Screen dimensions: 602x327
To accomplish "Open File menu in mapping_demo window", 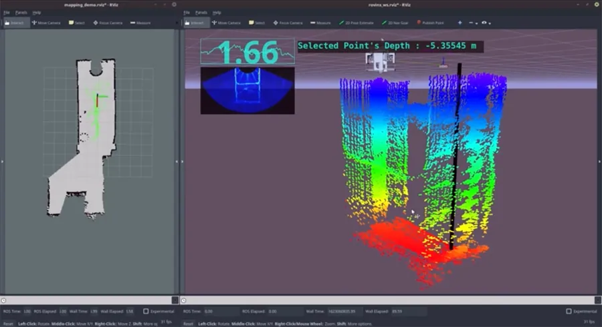I will pyautogui.click(x=7, y=13).
